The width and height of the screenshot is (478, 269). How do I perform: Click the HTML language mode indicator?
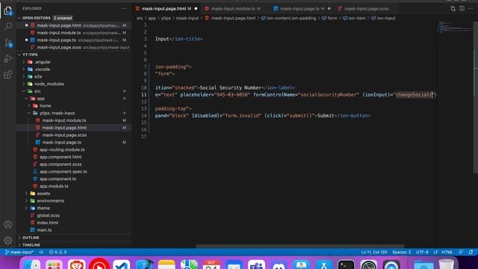(x=447, y=253)
